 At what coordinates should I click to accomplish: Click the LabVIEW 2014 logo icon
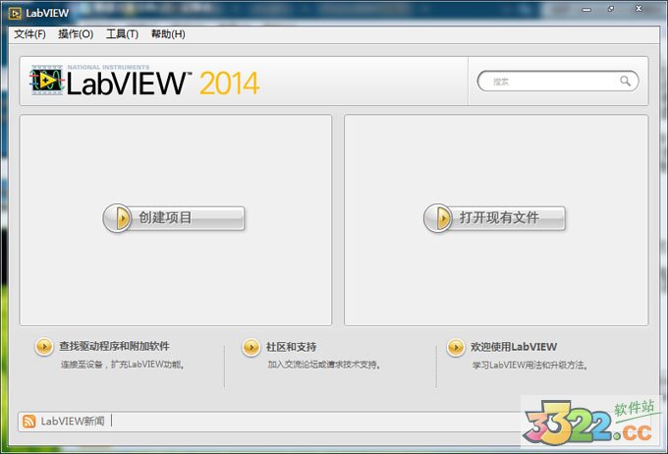click(46, 81)
